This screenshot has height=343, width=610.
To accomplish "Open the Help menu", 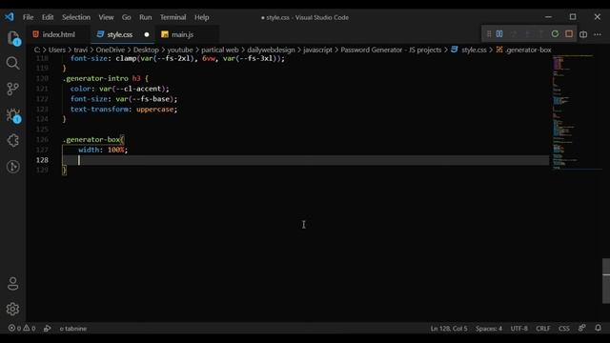I will pos(201,17).
